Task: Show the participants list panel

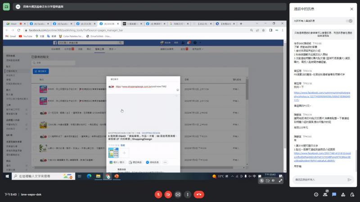Action: pos(325,194)
